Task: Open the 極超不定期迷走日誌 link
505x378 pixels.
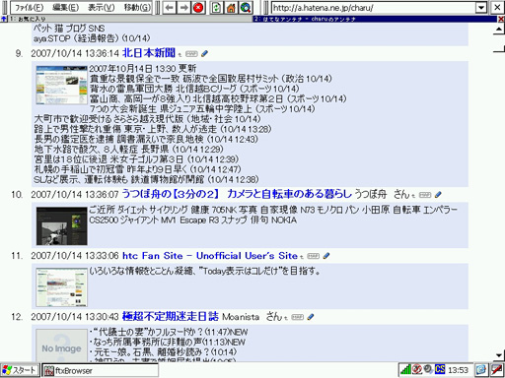Action: tap(170, 316)
